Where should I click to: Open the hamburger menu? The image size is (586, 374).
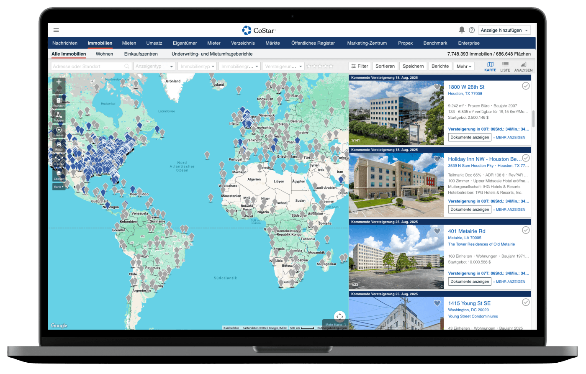coord(56,30)
